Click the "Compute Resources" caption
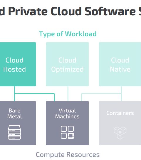Screen dimensions: 141x160 68,155
